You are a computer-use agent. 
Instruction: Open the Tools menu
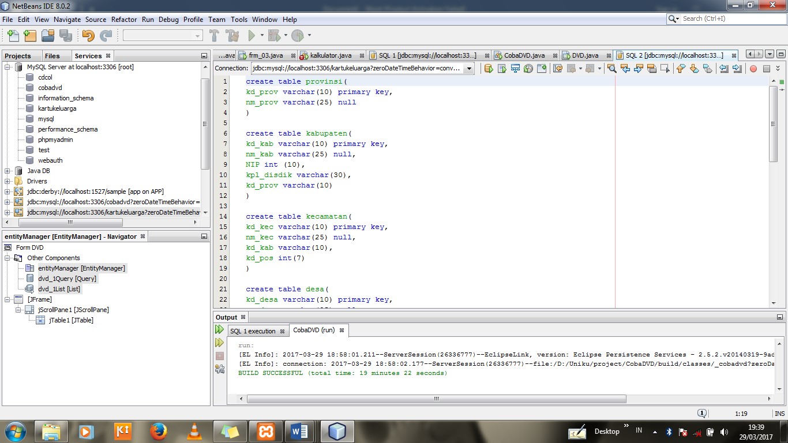pos(239,19)
